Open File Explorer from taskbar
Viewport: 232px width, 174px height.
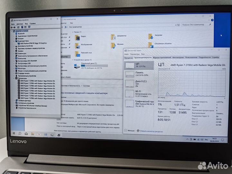(33, 134)
